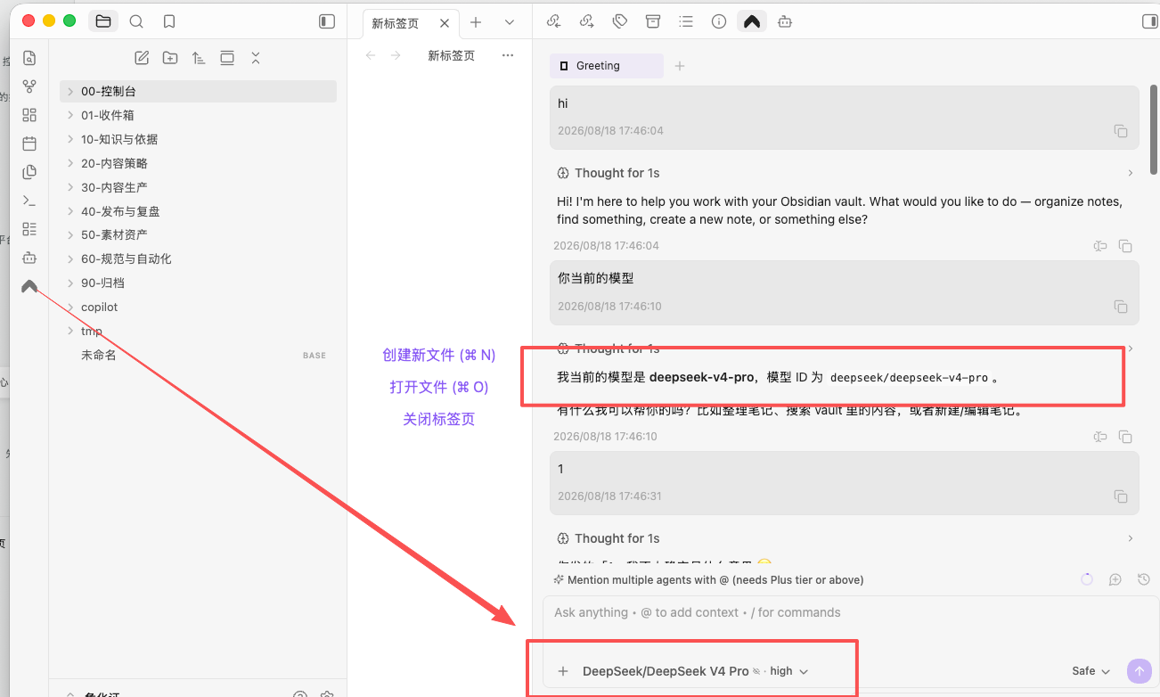Open the copilot folder

(x=198, y=307)
